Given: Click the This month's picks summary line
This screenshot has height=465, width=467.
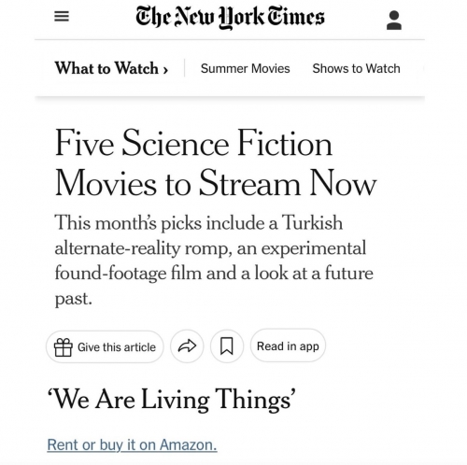Looking at the screenshot, I should (x=199, y=222).
